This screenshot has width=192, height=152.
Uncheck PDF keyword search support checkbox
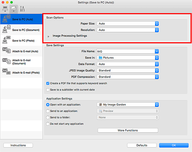pos(48,83)
